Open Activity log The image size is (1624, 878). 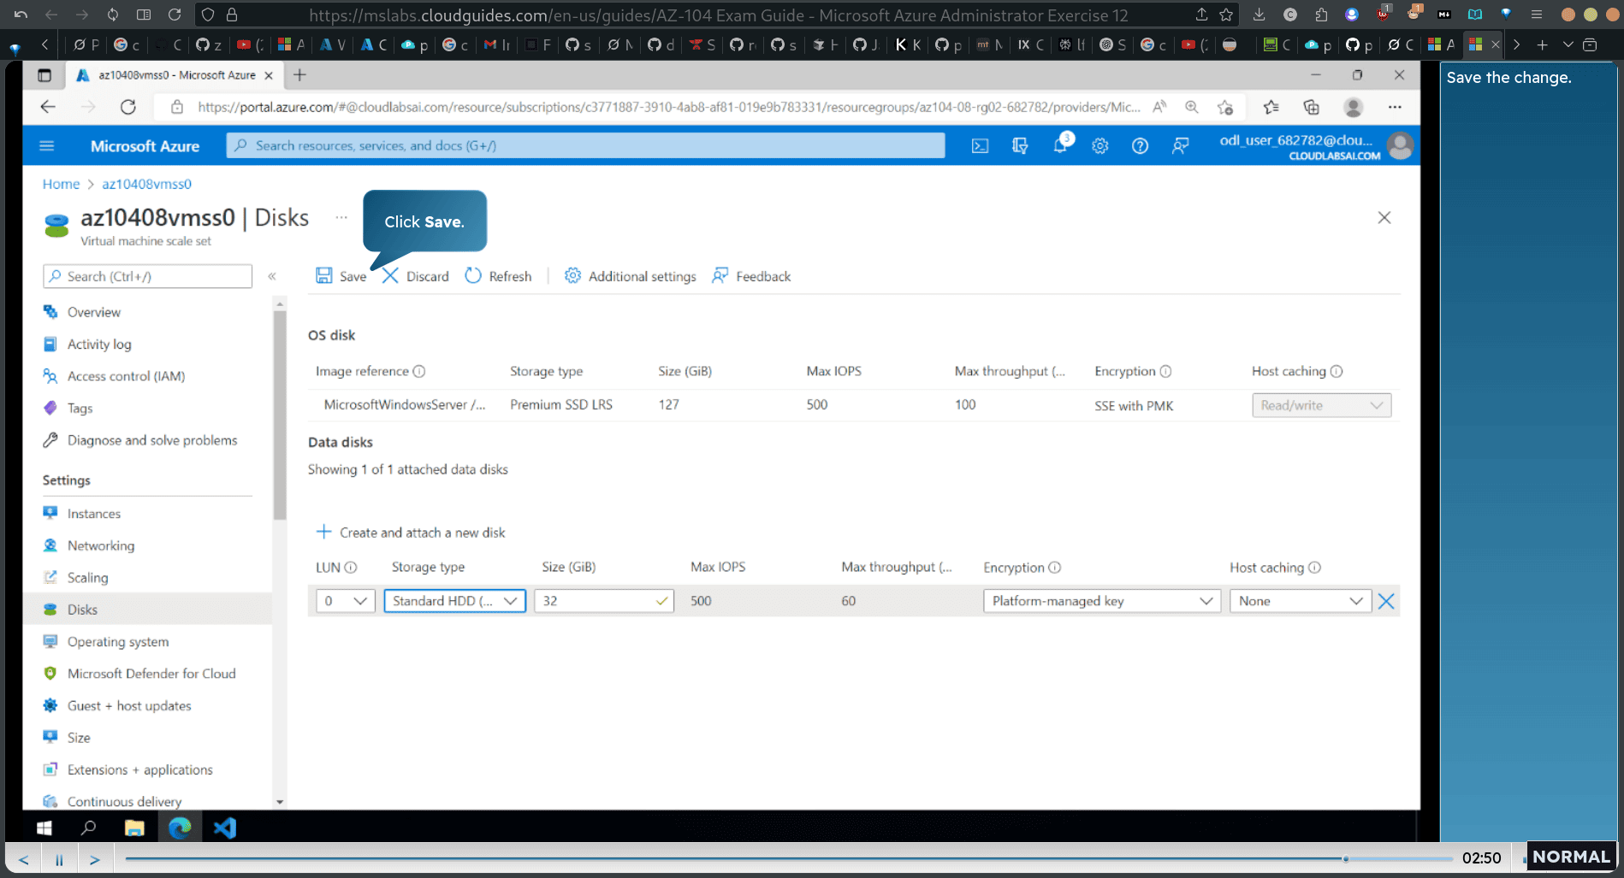(99, 344)
